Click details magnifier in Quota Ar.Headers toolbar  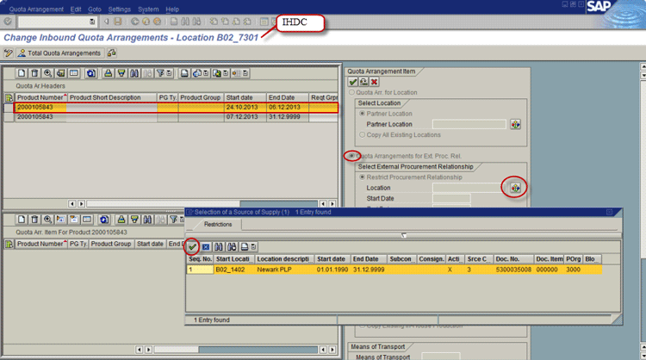tap(47, 73)
